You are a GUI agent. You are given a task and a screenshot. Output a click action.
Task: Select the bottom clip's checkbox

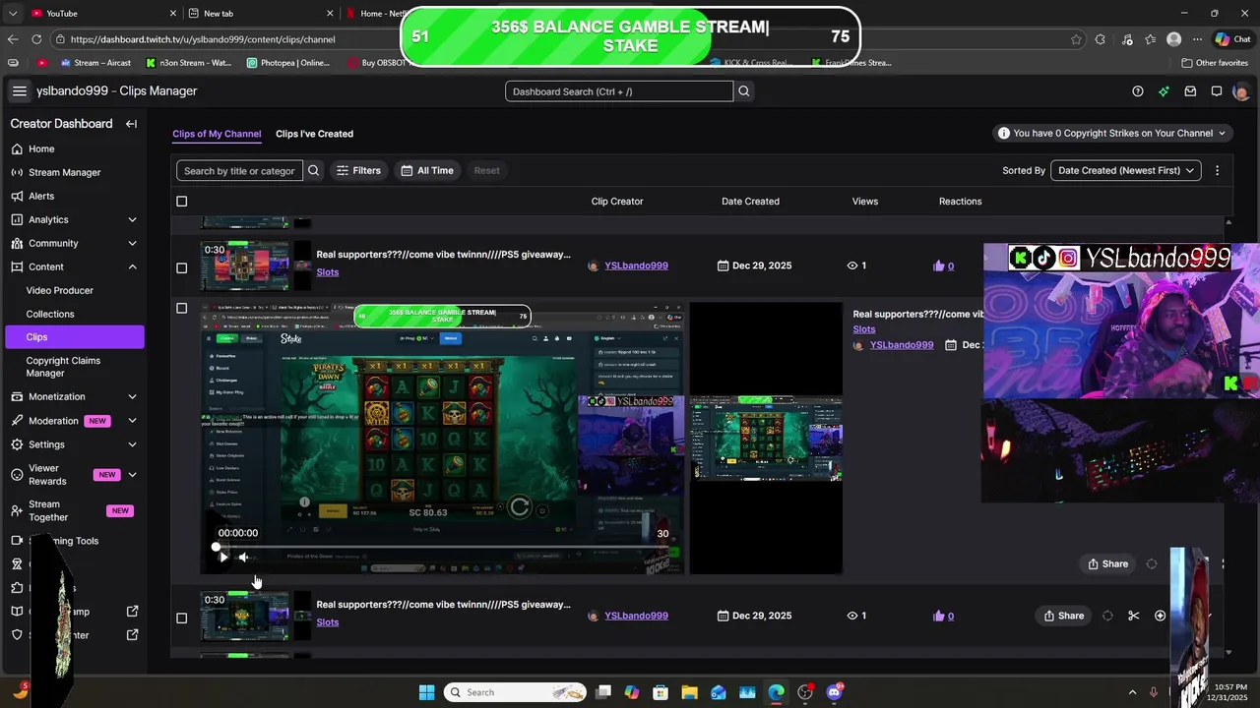[181, 618]
